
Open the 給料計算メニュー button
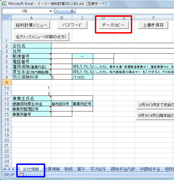(x=31, y=25)
